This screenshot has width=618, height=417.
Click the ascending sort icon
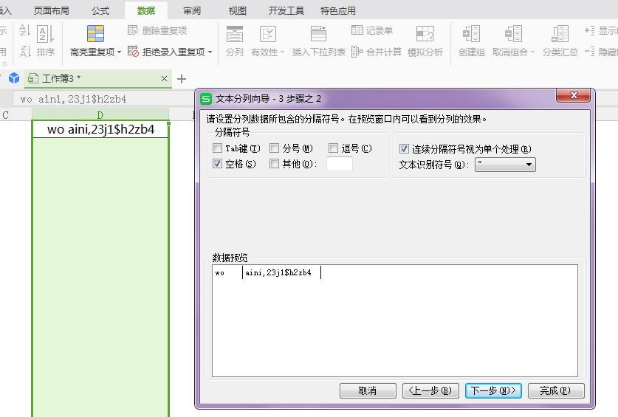24,31
